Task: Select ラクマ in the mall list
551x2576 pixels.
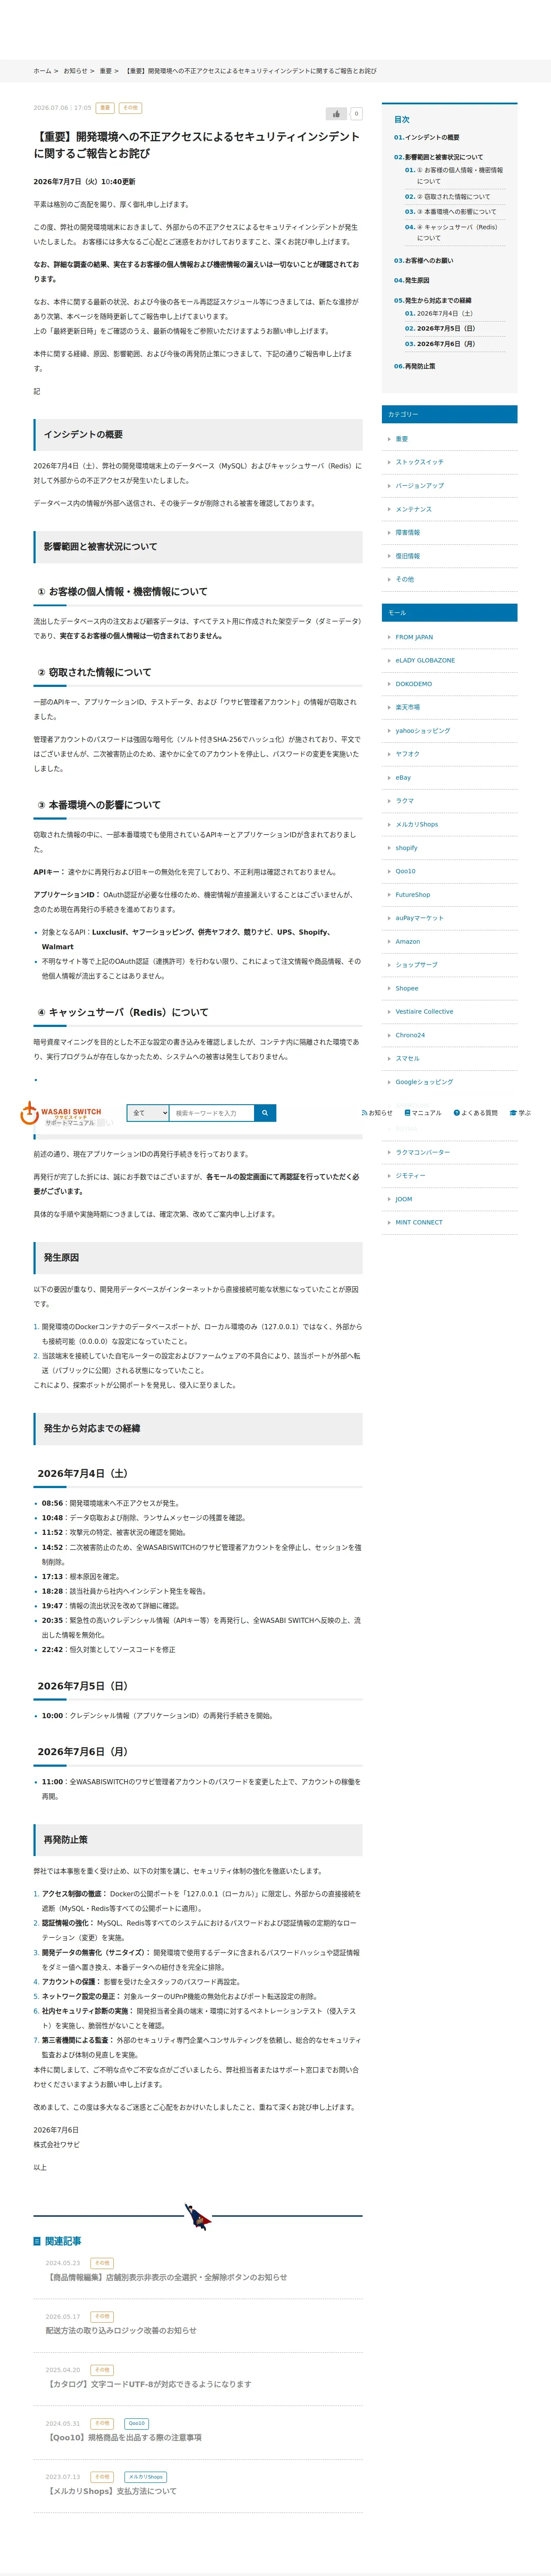Action: tap(405, 801)
